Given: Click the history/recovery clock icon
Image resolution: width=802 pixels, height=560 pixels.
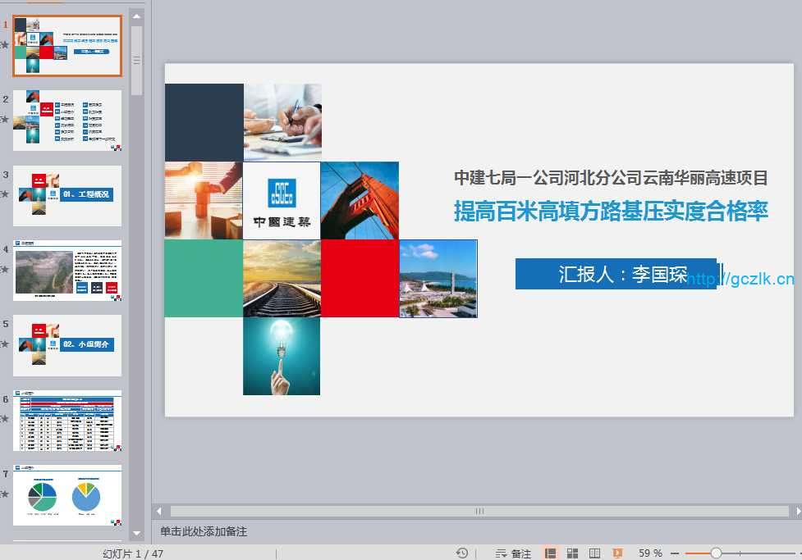Looking at the screenshot, I should coord(462,553).
